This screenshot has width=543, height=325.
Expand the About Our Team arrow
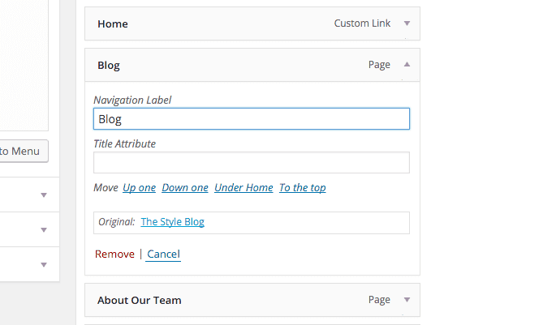point(407,300)
